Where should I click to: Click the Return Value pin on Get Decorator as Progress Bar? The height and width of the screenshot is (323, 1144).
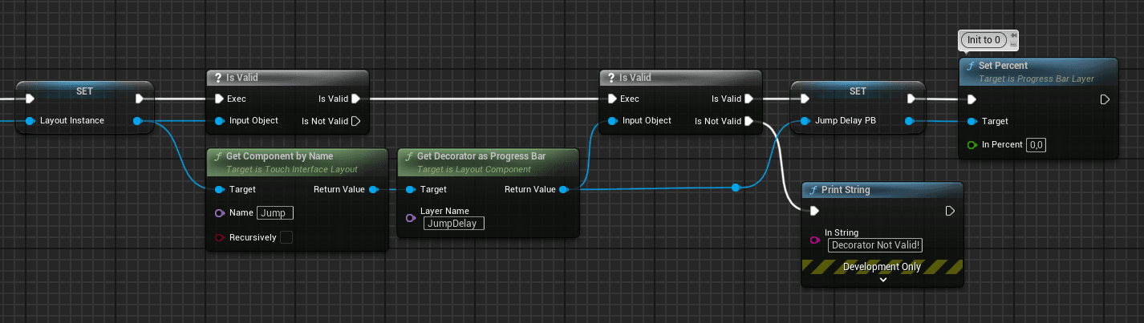click(x=563, y=190)
